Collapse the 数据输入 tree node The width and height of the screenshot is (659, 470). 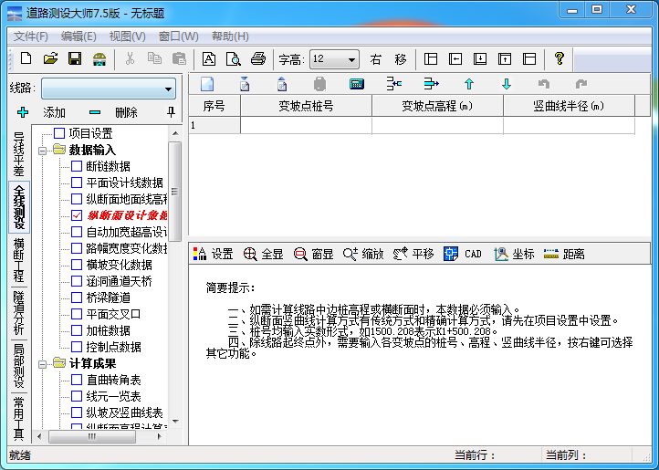(44, 150)
